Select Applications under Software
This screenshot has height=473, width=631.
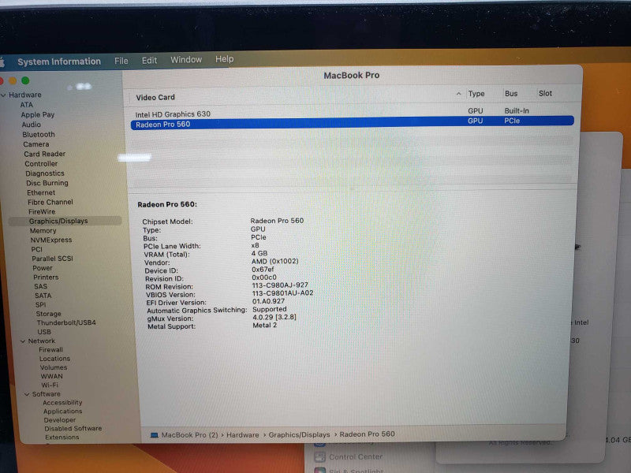63,412
